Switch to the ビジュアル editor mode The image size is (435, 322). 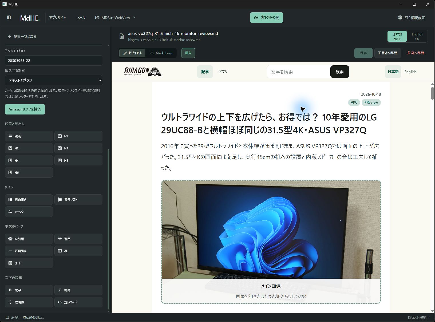(133, 53)
